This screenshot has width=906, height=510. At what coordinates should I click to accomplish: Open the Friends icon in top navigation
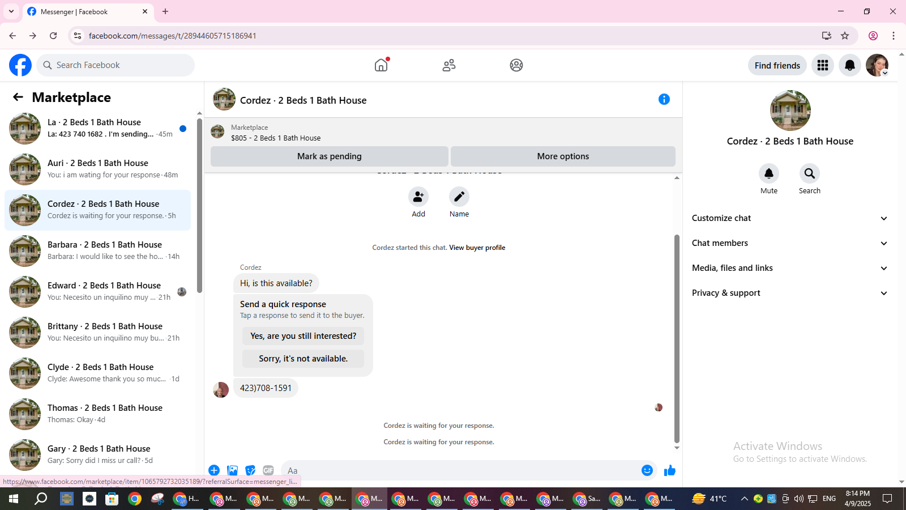click(449, 65)
